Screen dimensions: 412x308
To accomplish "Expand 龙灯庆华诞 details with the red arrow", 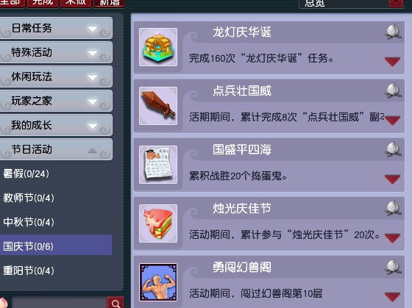I will point(392,62).
